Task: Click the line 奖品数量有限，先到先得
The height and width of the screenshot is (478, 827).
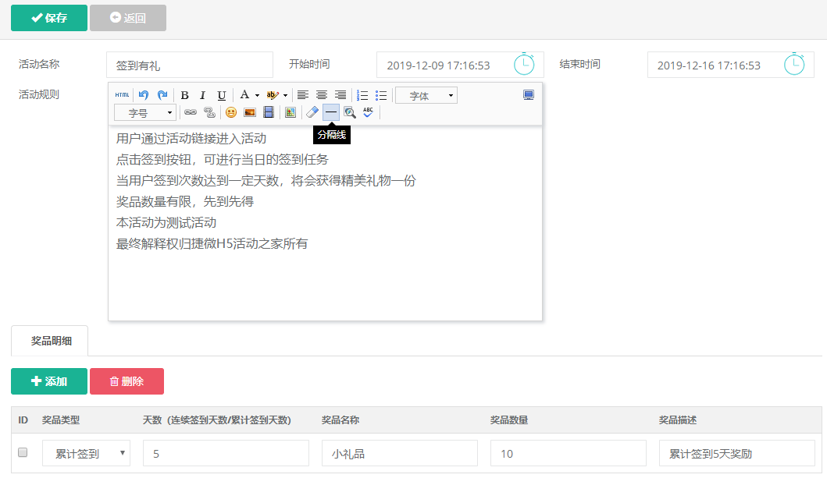Action: pos(184,202)
